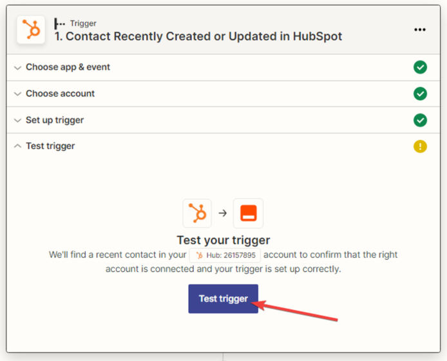Expand the Choose account chevron
This screenshot has height=361, width=447.
pyautogui.click(x=17, y=93)
